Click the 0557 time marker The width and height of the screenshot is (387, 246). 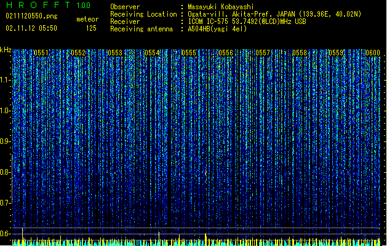tap(263, 53)
